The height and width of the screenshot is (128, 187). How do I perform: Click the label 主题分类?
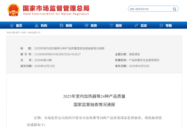tap(121, 54)
